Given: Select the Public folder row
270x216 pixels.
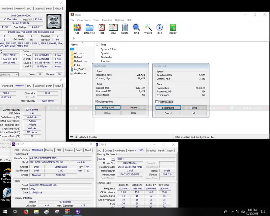Looking at the screenshot, I should pos(76,65).
